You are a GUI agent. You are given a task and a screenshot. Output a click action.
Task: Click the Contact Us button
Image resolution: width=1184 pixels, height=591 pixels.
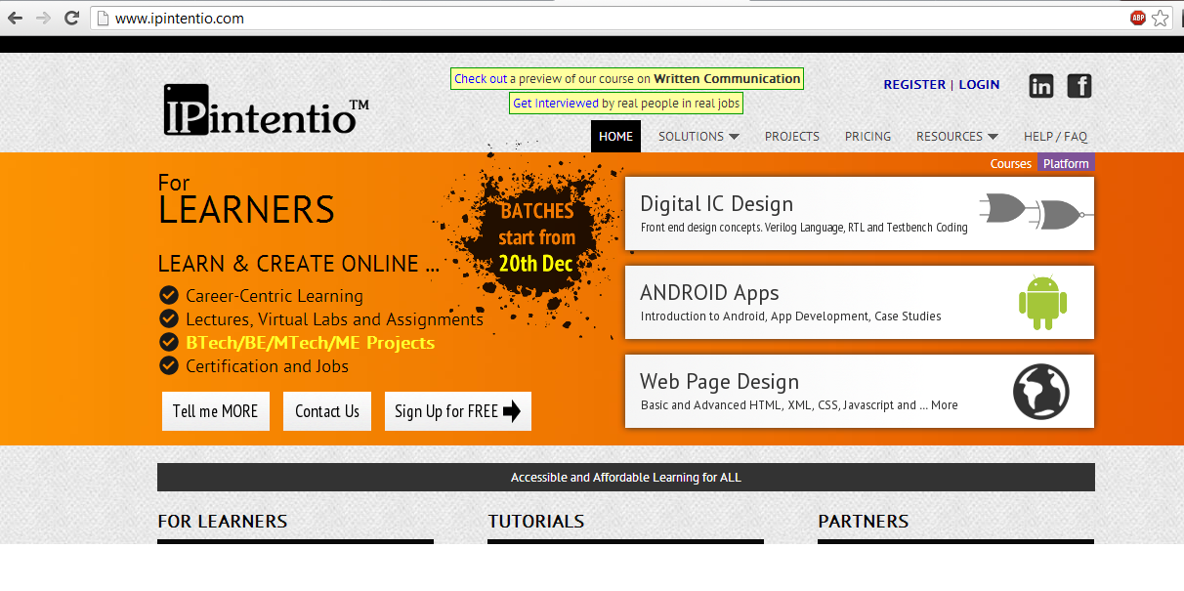click(327, 411)
